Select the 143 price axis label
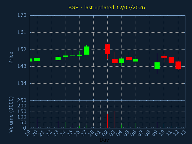Viewport: 192px width, 144px height. [x=22, y=66]
